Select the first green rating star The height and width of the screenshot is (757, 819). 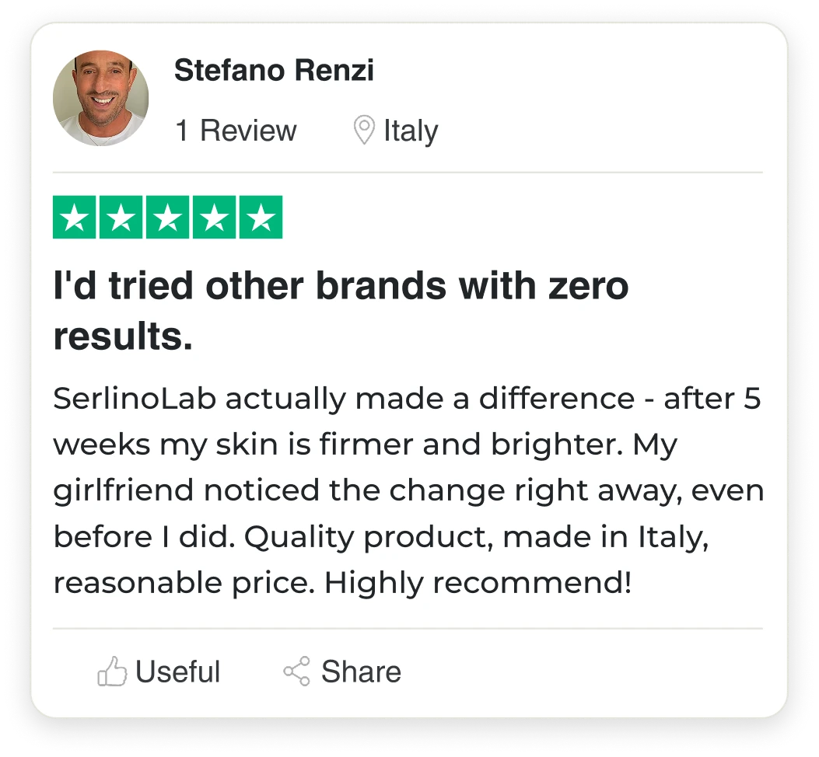click(x=75, y=218)
